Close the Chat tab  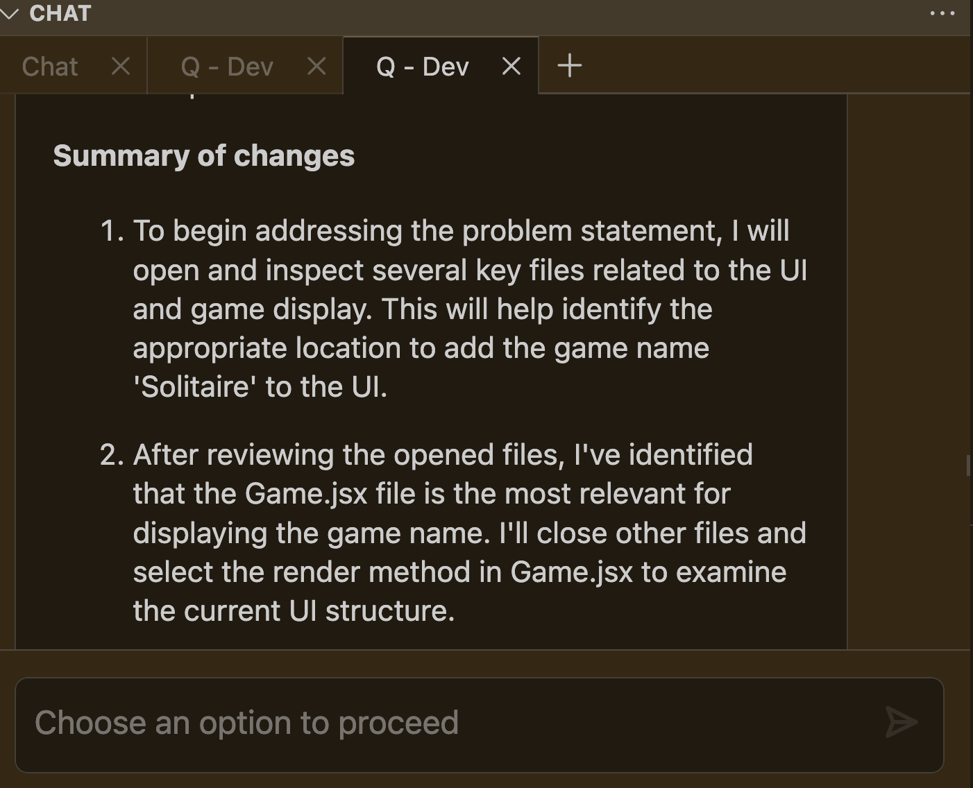click(120, 66)
